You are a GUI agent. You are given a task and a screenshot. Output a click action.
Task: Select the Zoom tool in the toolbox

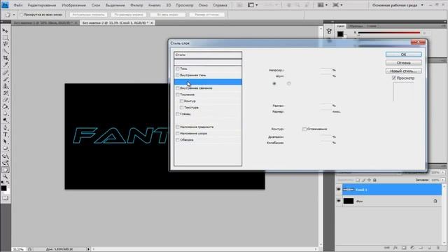click(5, 177)
